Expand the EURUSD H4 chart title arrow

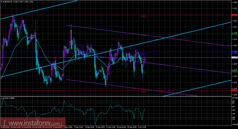coord(1,2)
